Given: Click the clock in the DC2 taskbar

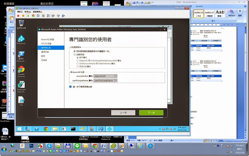Looking at the screenshot, I should pyautogui.click(x=182, y=129).
